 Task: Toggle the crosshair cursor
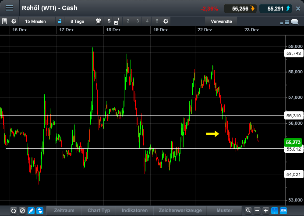point(275,211)
